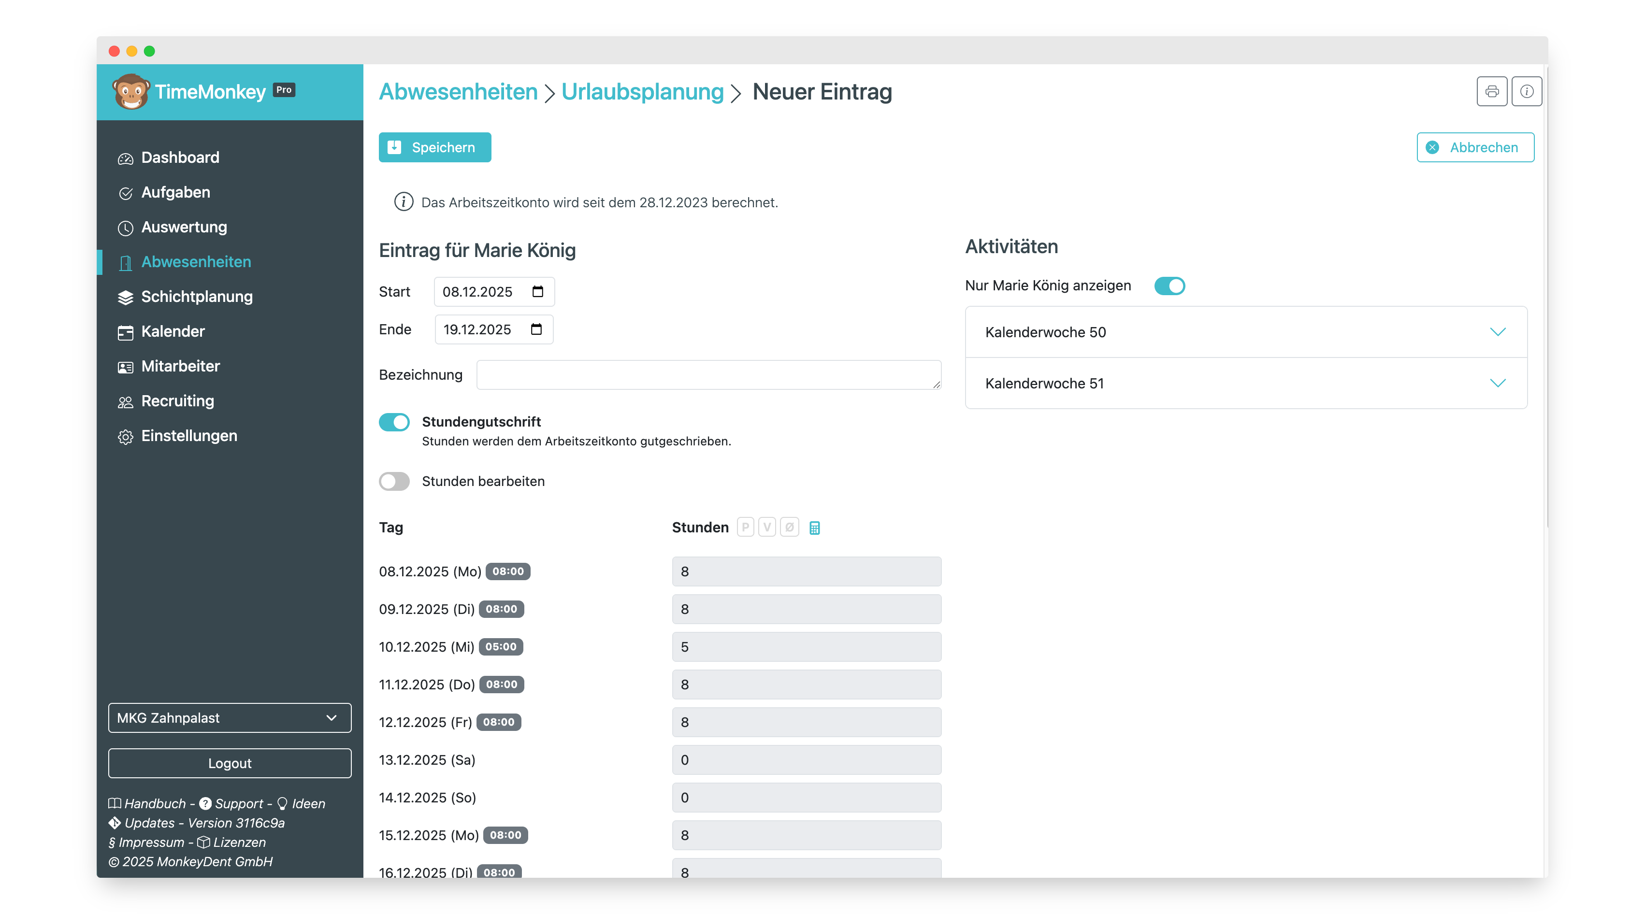This screenshot has width=1645, height=914.
Task: Click the V icon beside Stunden
Action: click(x=767, y=527)
